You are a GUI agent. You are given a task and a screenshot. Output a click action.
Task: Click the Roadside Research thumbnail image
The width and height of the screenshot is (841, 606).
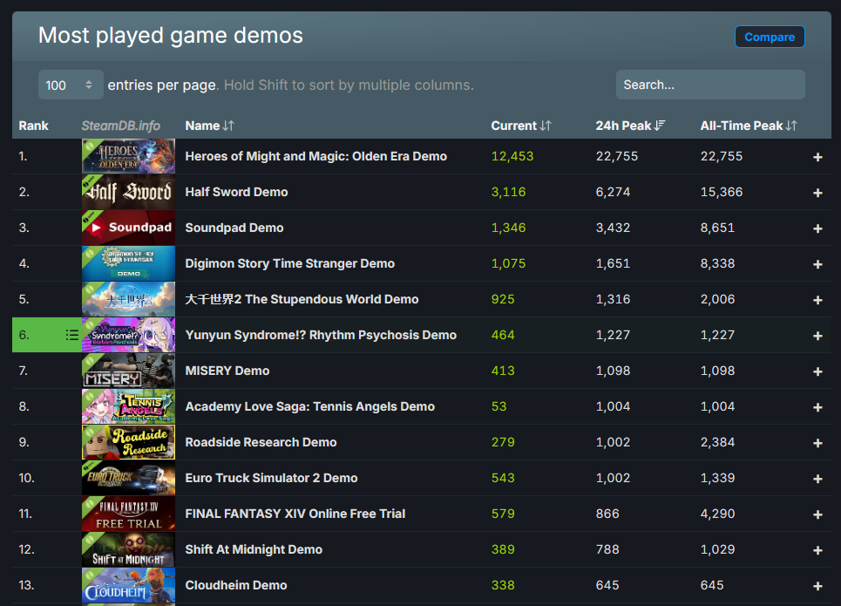[128, 442]
